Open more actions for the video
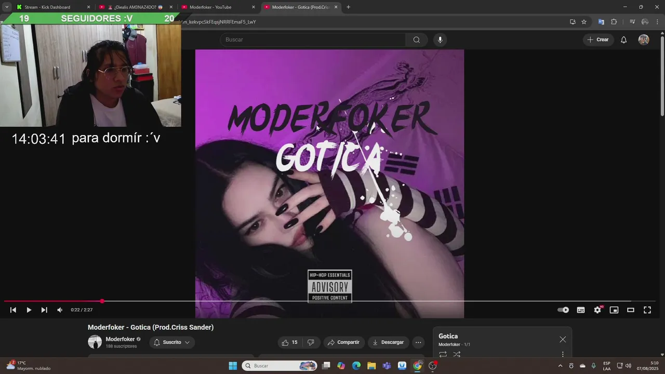 pyautogui.click(x=418, y=342)
